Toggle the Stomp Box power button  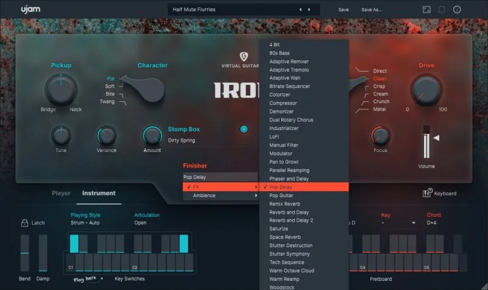tap(243, 129)
